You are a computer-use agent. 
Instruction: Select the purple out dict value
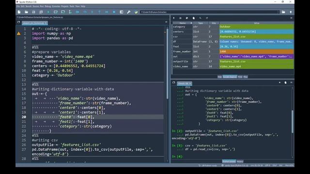pyautogui.click(x=257, y=57)
